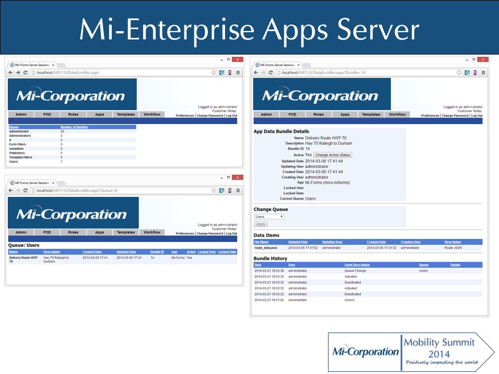499x374 pixels.
Task: Click Log Out link in Bundle Details window
Action: pyautogui.click(x=477, y=116)
